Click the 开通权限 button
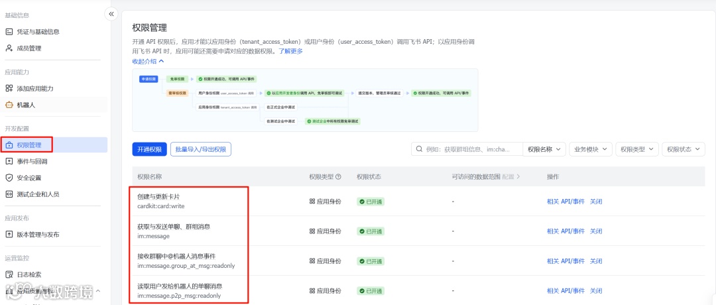 click(x=149, y=149)
